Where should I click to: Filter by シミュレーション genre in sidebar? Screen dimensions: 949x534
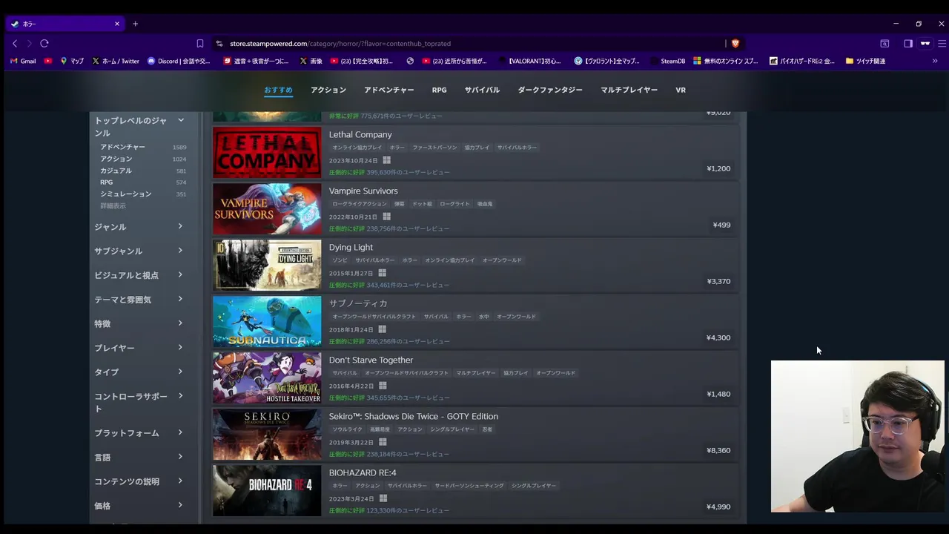[125, 194]
